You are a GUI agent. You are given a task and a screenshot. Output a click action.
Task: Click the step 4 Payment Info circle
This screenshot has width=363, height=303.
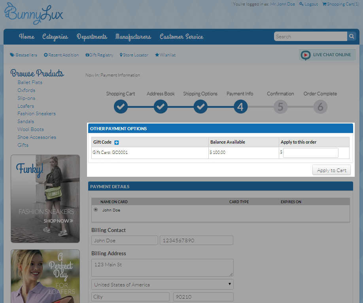(x=240, y=107)
